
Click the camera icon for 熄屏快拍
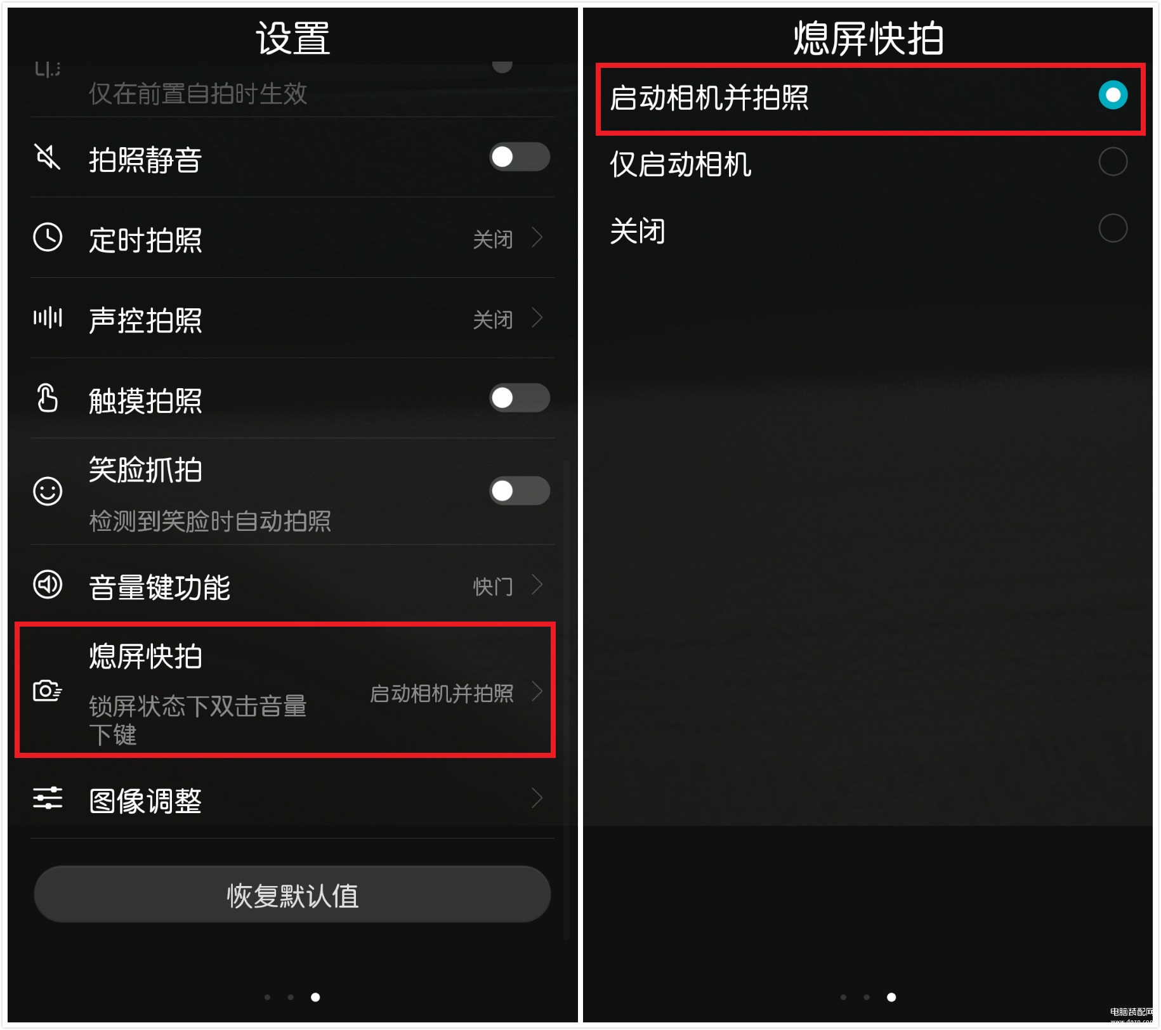48,690
